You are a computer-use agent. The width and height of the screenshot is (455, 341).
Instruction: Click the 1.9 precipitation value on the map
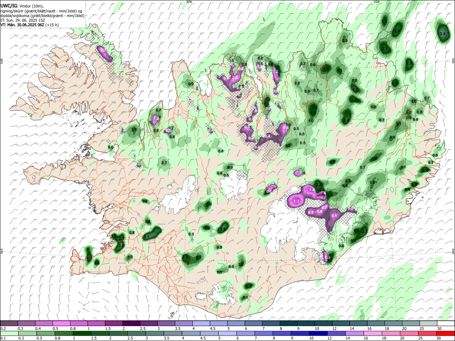[394, 83]
